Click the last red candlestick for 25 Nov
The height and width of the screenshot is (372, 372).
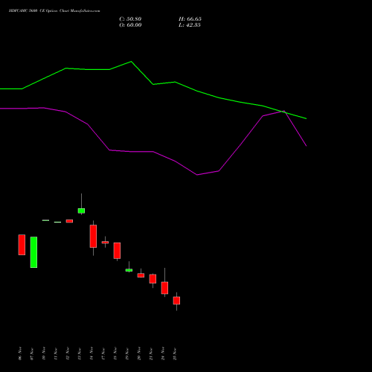pyautogui.click(x=176, y=301)
